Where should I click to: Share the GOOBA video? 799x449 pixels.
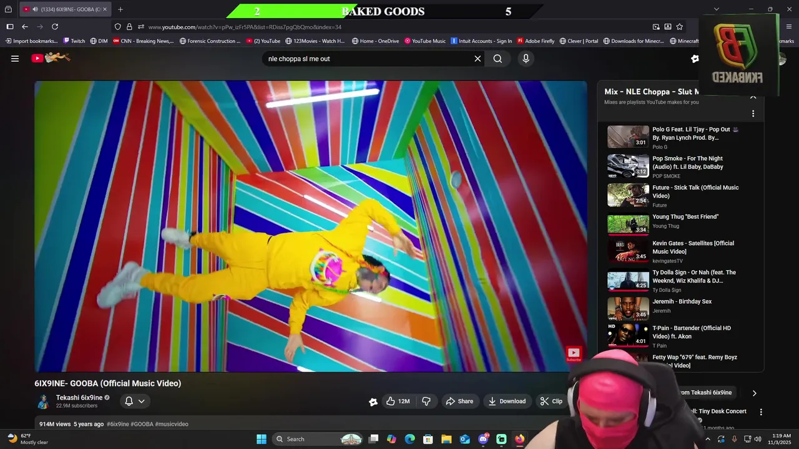click(459, 401)
